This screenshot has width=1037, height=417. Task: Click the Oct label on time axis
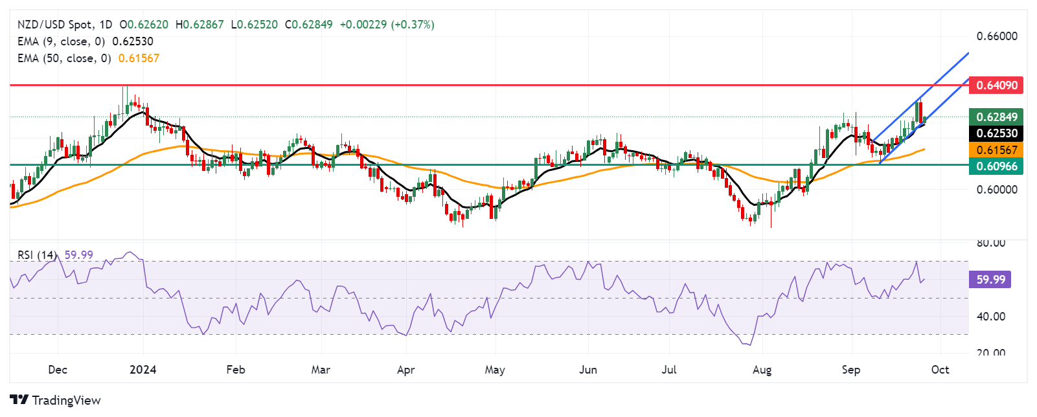[x=940, y=370]
